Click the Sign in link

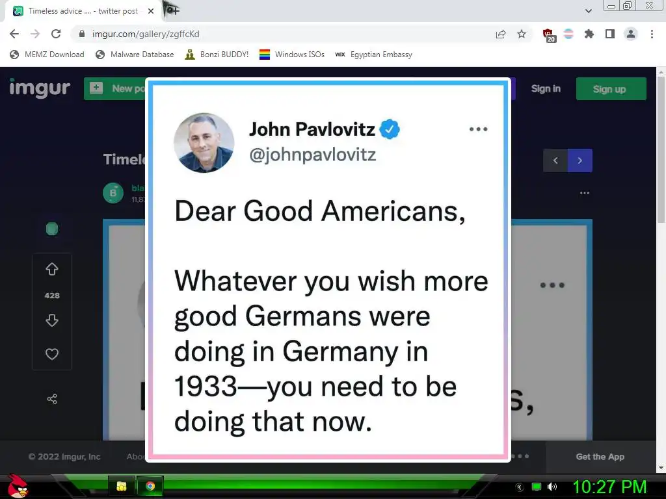(546, 88)
